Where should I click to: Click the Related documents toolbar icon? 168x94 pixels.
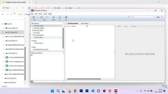tap(54, 17)
